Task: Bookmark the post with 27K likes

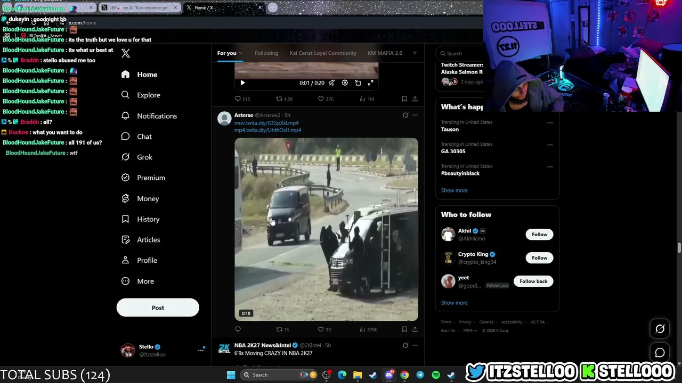Action: pos(404,99)
